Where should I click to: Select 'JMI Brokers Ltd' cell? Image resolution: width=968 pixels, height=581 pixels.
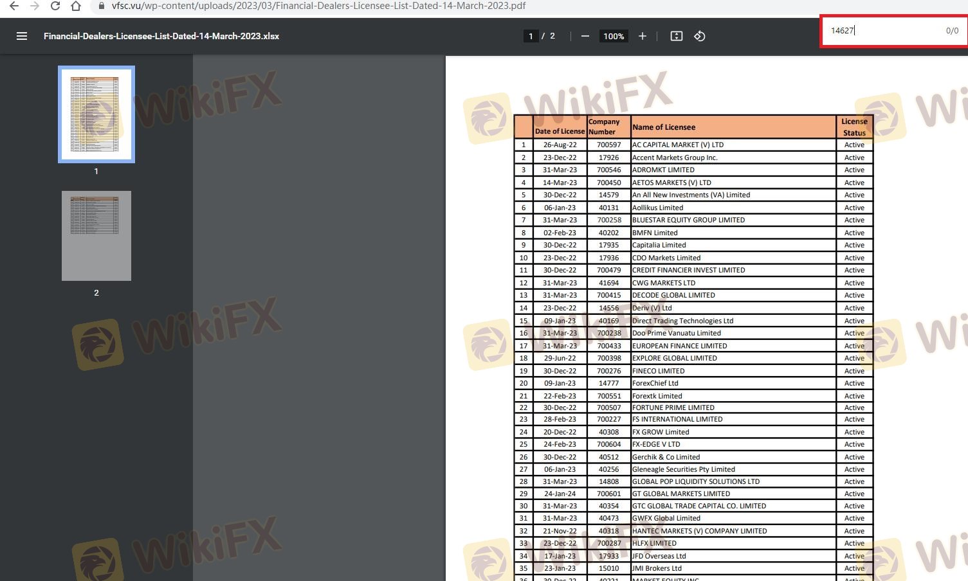click(x=733, y=568)
